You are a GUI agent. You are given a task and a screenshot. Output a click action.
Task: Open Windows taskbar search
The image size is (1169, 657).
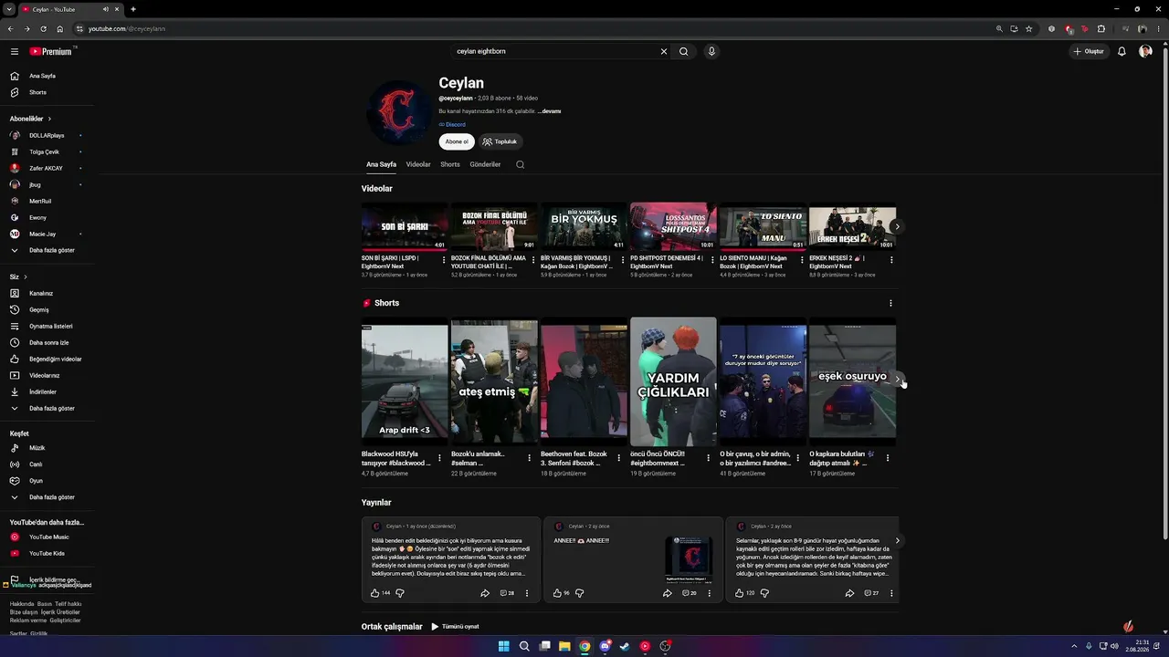524,646
